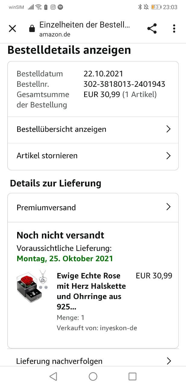The image size is (186, 387).
Task: Open the Ewige Echte Rose product title link
Action: (91, 291)
